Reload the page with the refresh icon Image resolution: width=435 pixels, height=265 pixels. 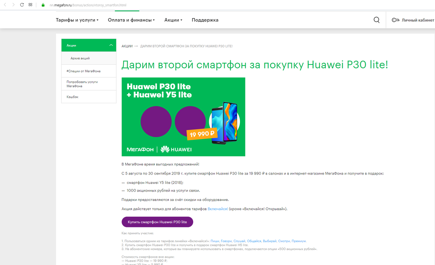tap(21, 5)
